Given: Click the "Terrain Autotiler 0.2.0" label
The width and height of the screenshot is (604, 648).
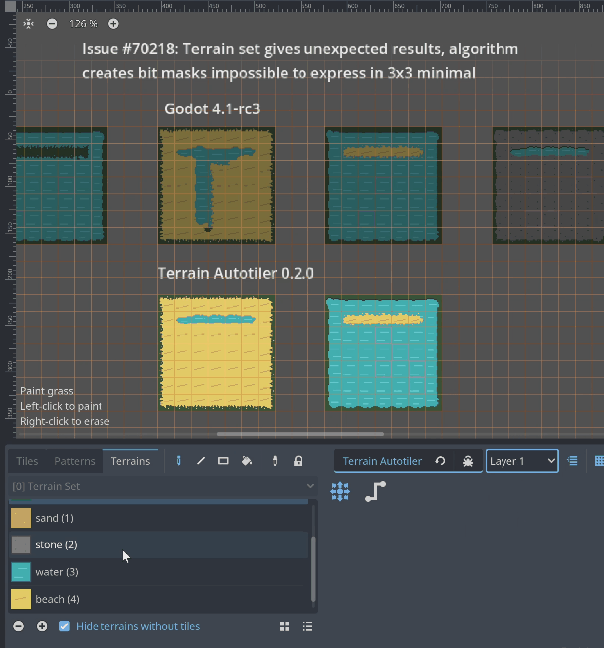Looking at the screenshot, I should point(236,273).
